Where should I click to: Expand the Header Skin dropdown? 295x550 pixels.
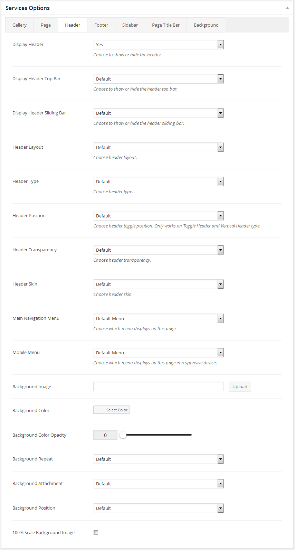pyautogui.click(x=159, y=284)
